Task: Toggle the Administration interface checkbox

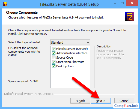Action: (x=53, y=53)
